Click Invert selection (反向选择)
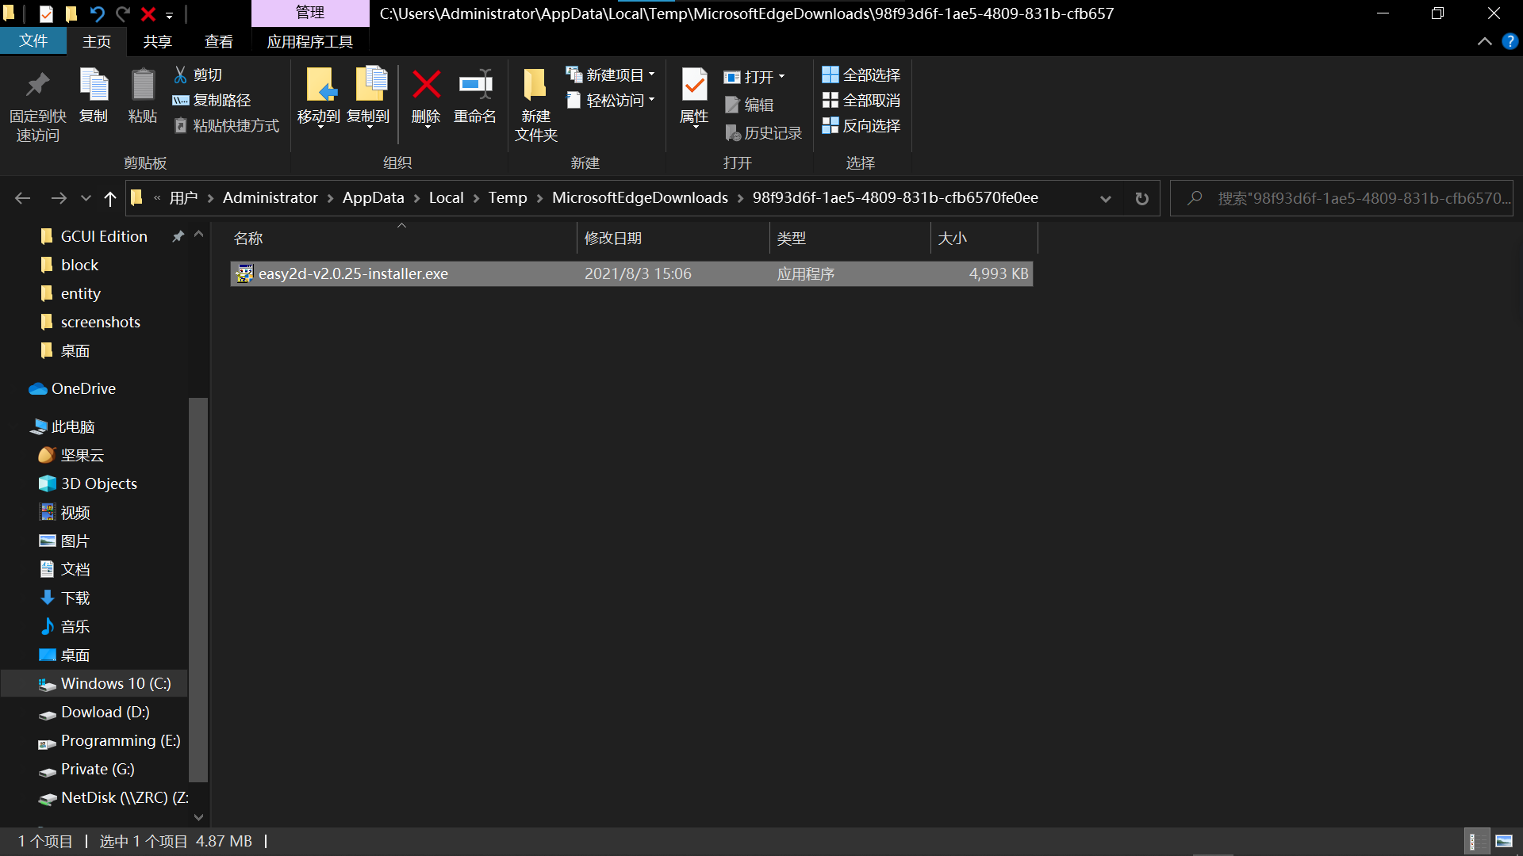This screenshot has width=1523, height=856. (x=861, y=125)
